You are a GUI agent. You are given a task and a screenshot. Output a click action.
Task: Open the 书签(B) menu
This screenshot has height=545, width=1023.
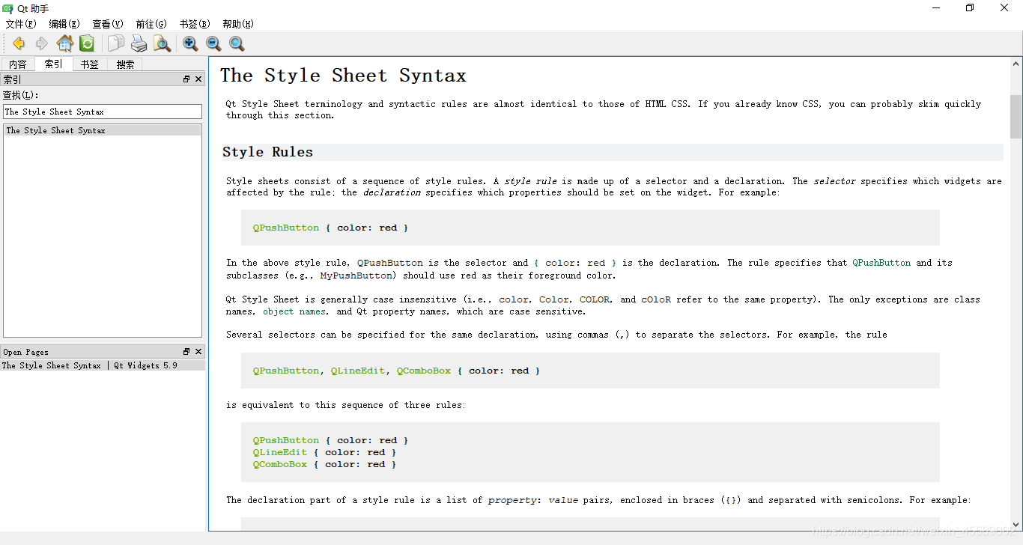194,23
